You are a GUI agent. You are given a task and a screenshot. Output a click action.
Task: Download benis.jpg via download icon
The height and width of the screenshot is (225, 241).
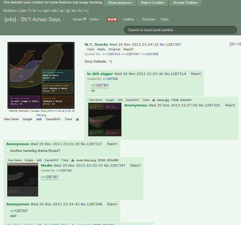pos(153,100)
